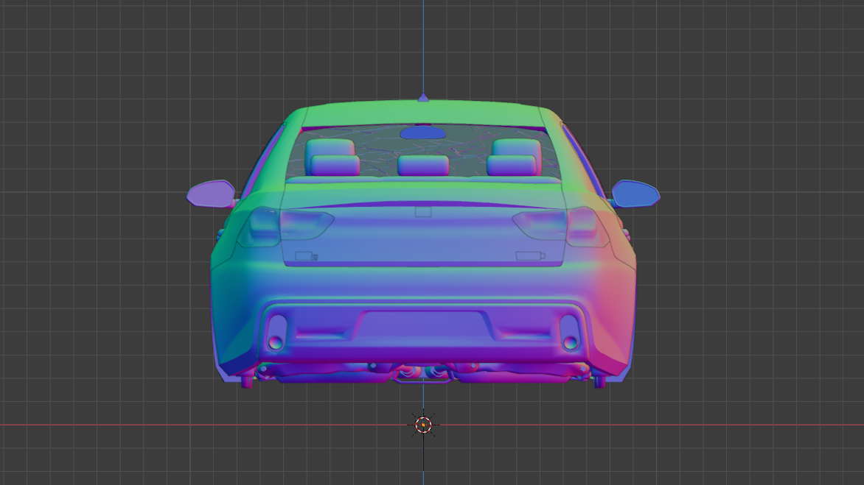Click the car roof panel
This screenshot has height=485, width=864.
click(x=423, y=114)
